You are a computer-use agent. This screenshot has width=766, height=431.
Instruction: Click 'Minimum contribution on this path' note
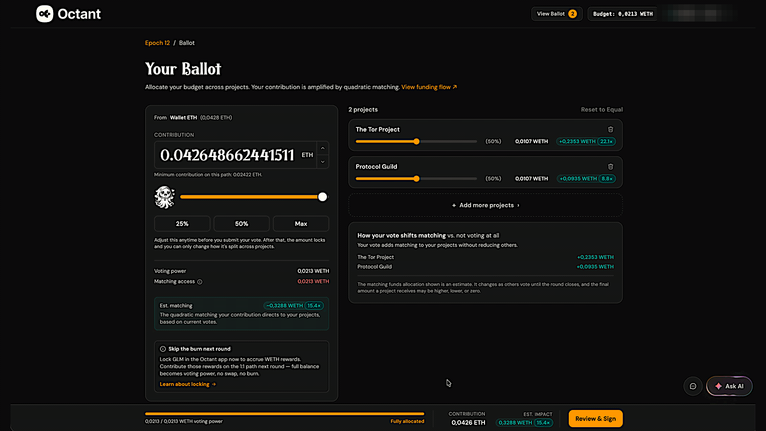tap(208, 175)
